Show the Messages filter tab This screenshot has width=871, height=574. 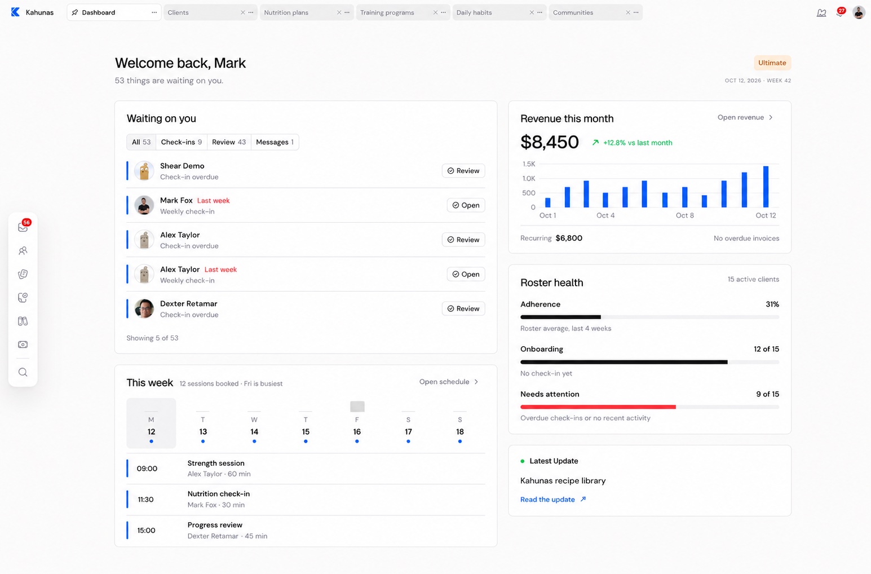click(x=275, y=142)
